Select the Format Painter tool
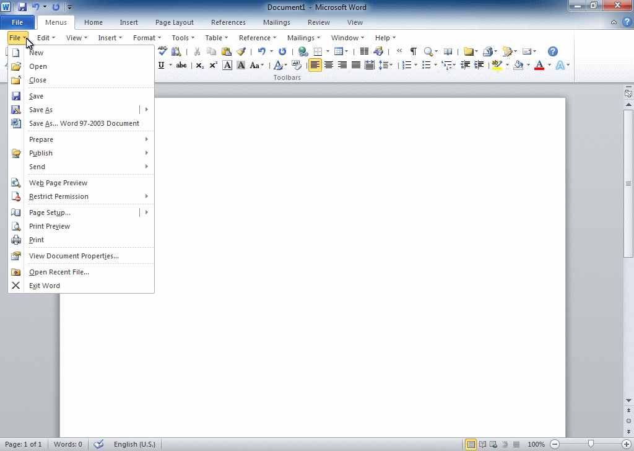 click(241, 51)
